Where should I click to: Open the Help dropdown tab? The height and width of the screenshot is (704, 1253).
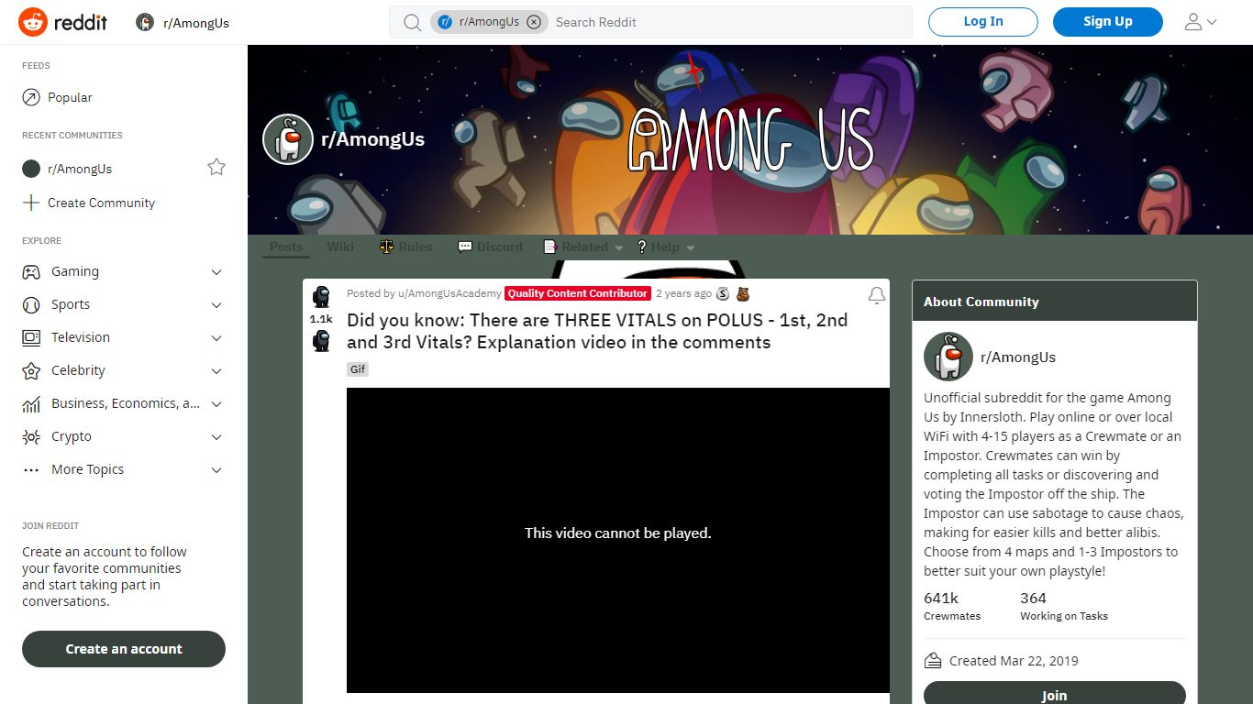tap(666, 247)
